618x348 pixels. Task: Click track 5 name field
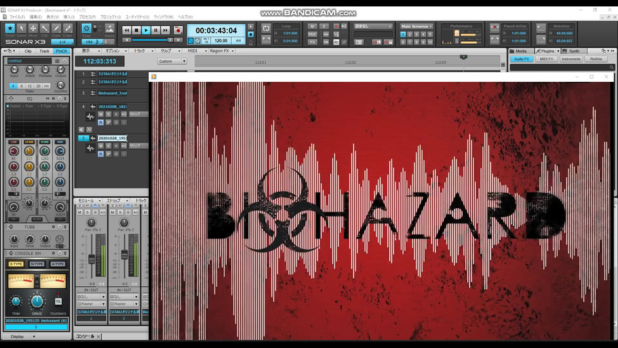click(112, 138)
